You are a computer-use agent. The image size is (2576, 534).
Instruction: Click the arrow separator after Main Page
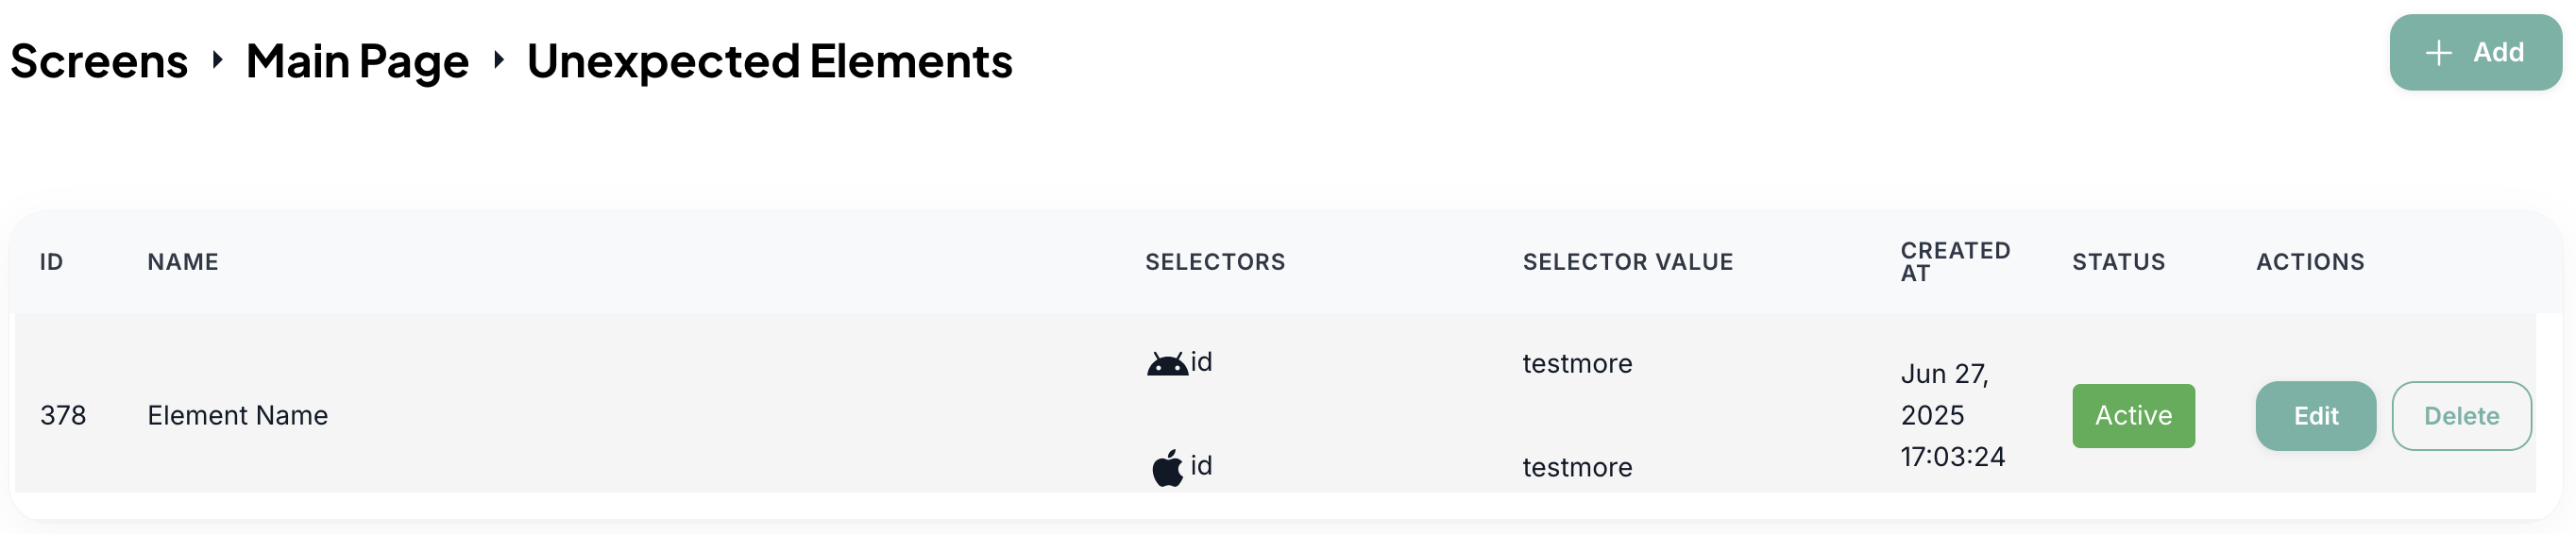pos(498,61)
